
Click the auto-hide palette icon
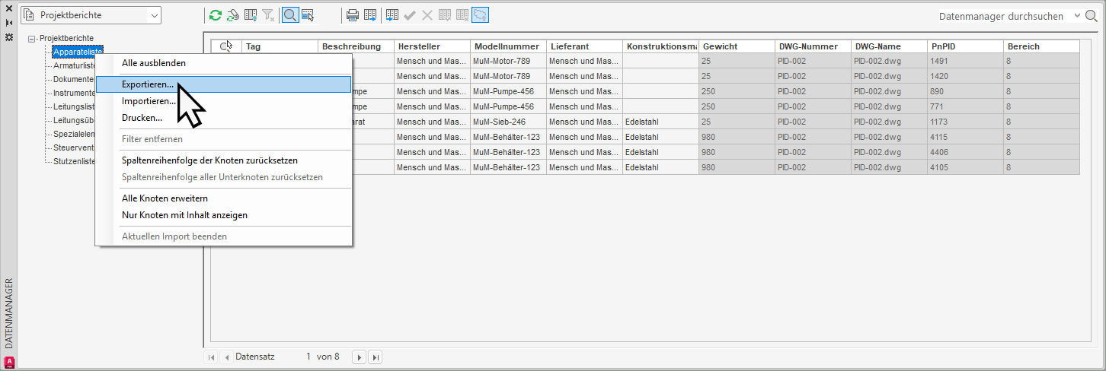click(8, 23)
